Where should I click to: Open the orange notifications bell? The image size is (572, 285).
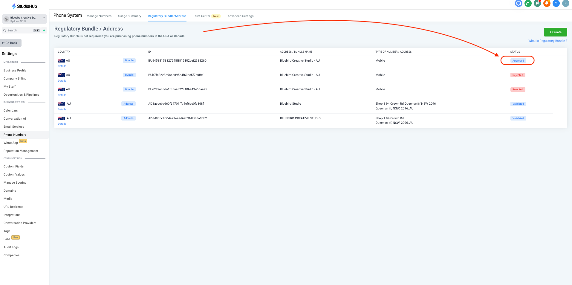547,3
